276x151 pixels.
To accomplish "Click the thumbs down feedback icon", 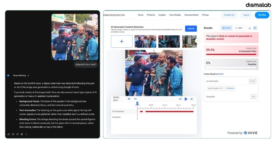I will pyautogui.click(x=13, y=134).
